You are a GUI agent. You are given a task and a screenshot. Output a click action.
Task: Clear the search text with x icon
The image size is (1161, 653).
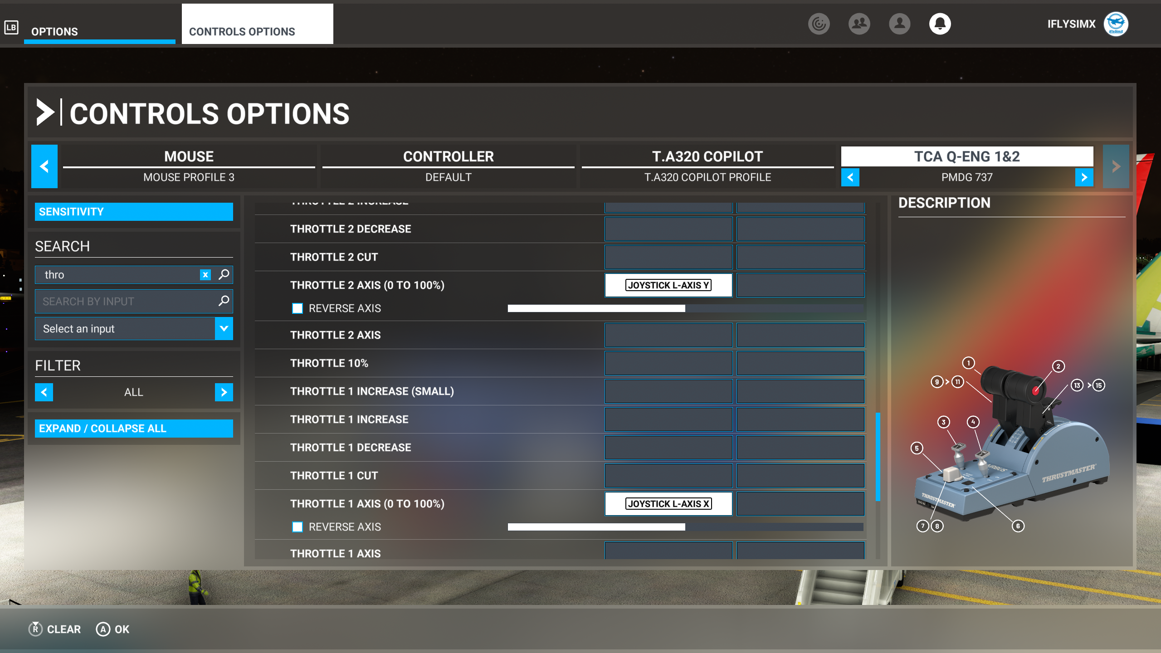(x=205, y=275)
